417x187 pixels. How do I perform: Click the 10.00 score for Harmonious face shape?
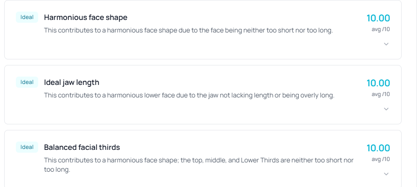point(378,18)
